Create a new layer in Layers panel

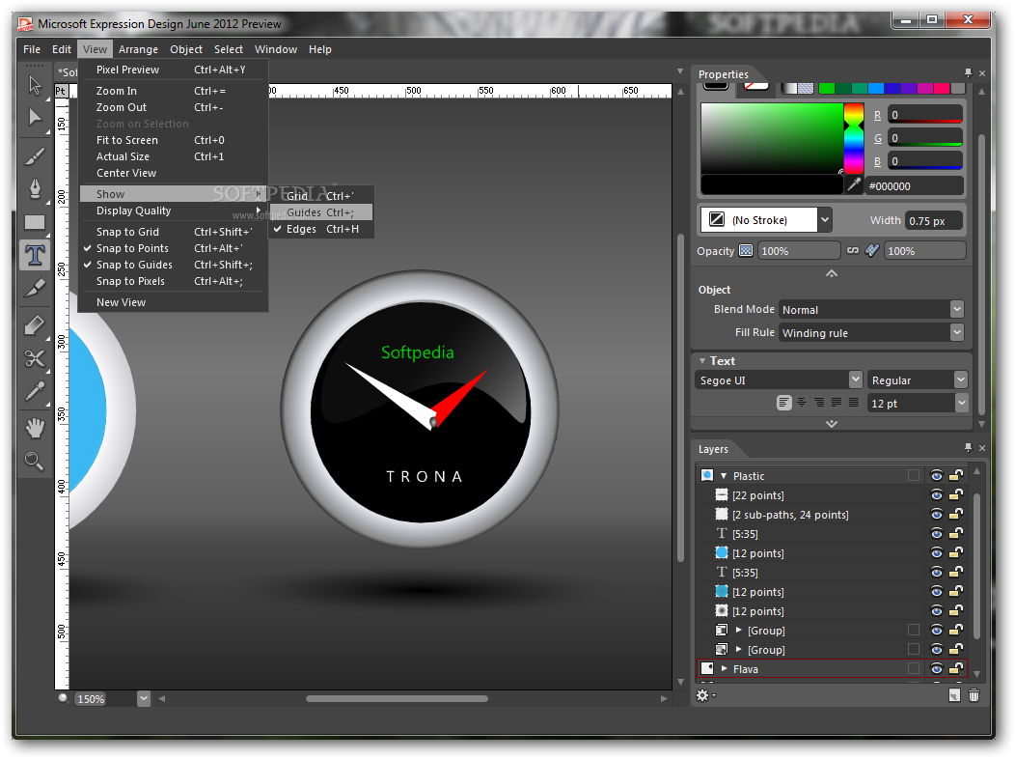point(954,695)
